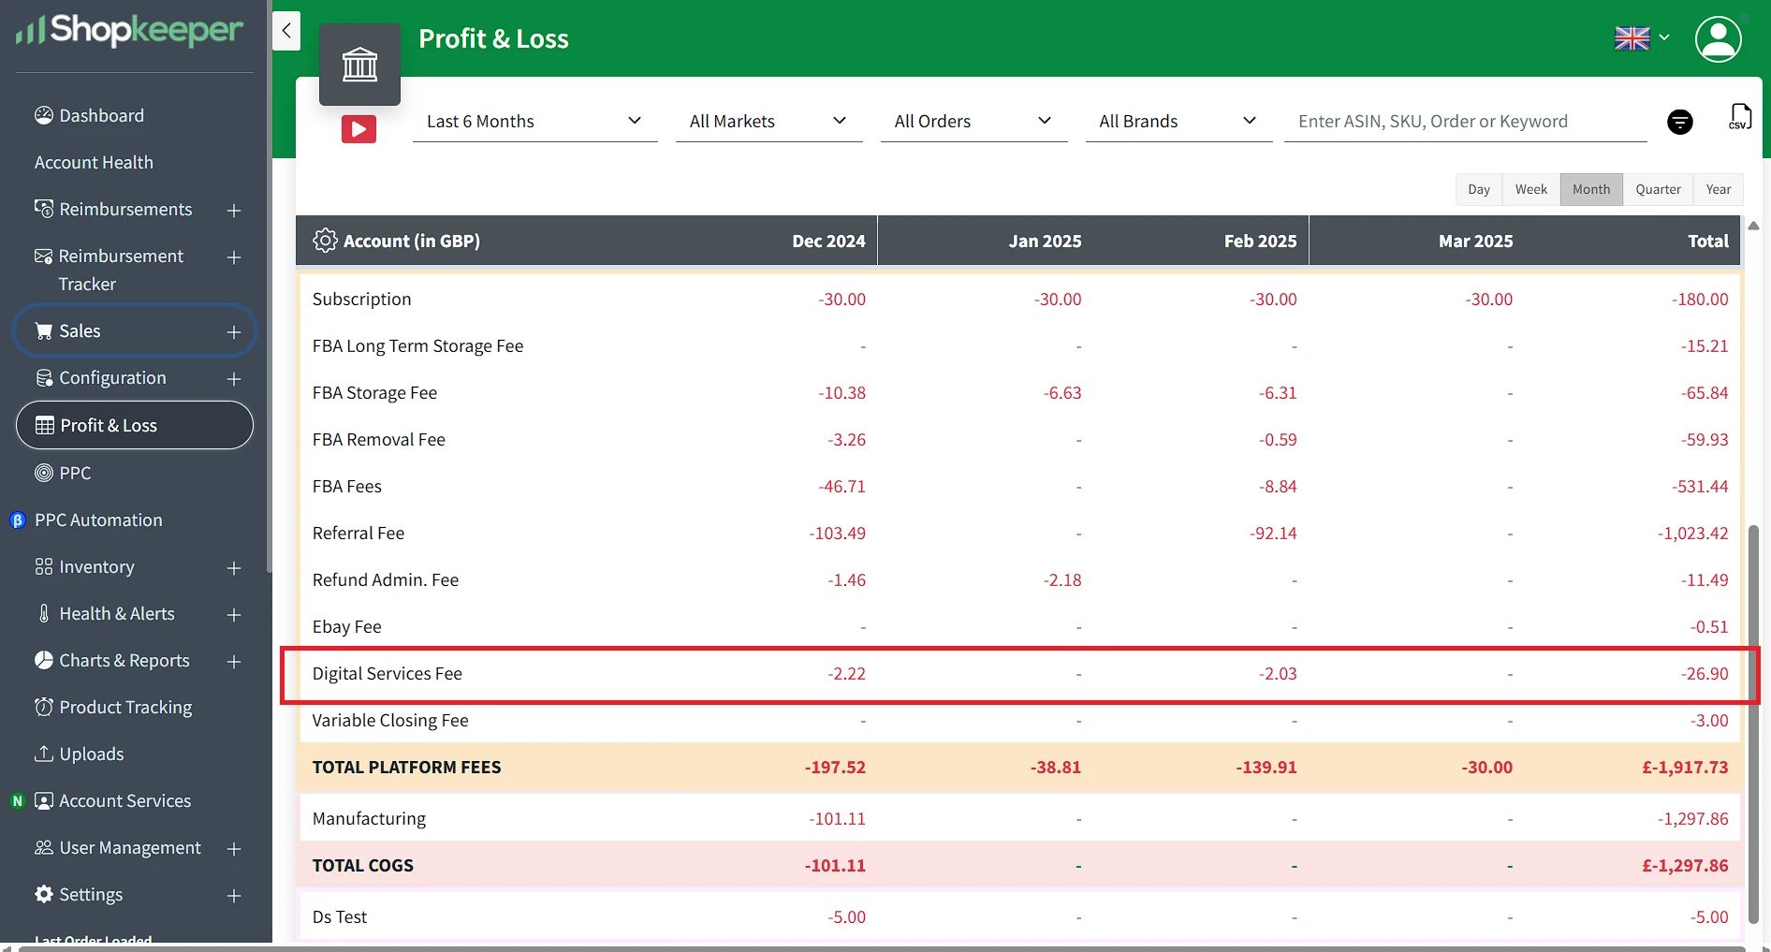Switch period to Week
This screenshot has width=1771, height=952.
click(x=1531, y=189)
